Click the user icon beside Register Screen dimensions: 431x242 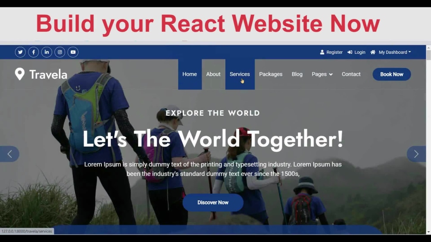point(322,52)
